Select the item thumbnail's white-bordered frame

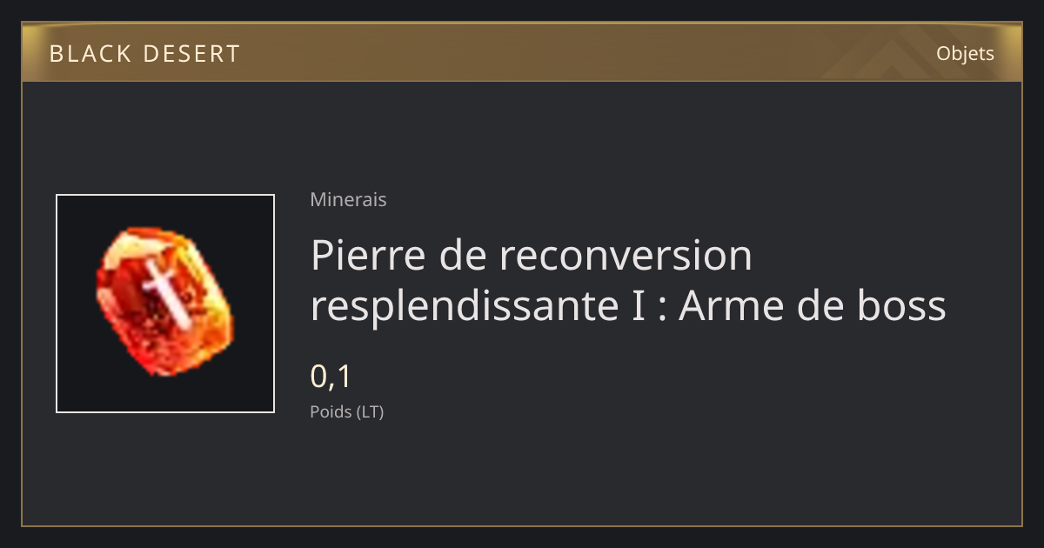pyautogui.click(x=165, y=304)
